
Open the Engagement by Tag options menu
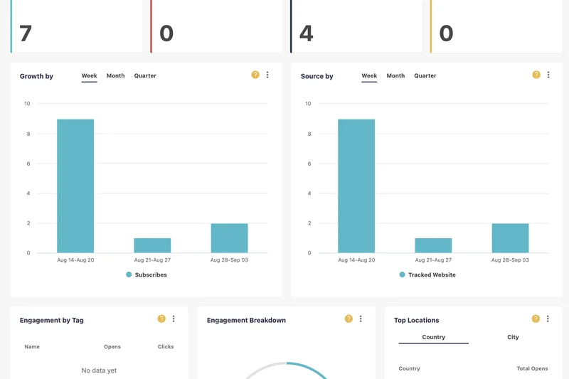coord(174,319)
